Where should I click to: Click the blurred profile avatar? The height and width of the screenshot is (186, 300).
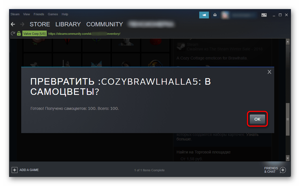(225, 15)
